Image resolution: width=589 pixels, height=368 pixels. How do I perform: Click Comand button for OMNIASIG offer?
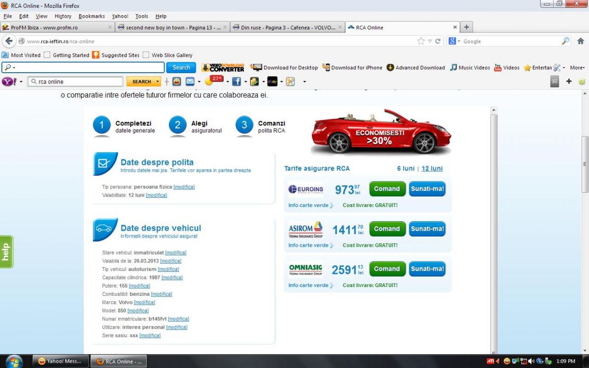pos(387,269)
